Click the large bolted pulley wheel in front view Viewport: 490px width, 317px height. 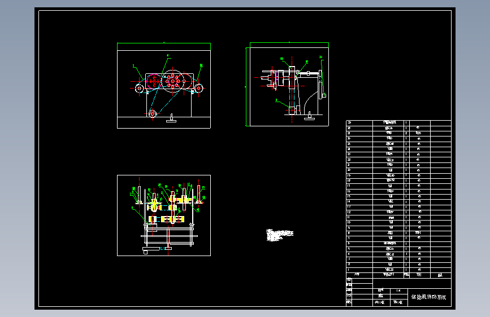[x=172, y=81]
